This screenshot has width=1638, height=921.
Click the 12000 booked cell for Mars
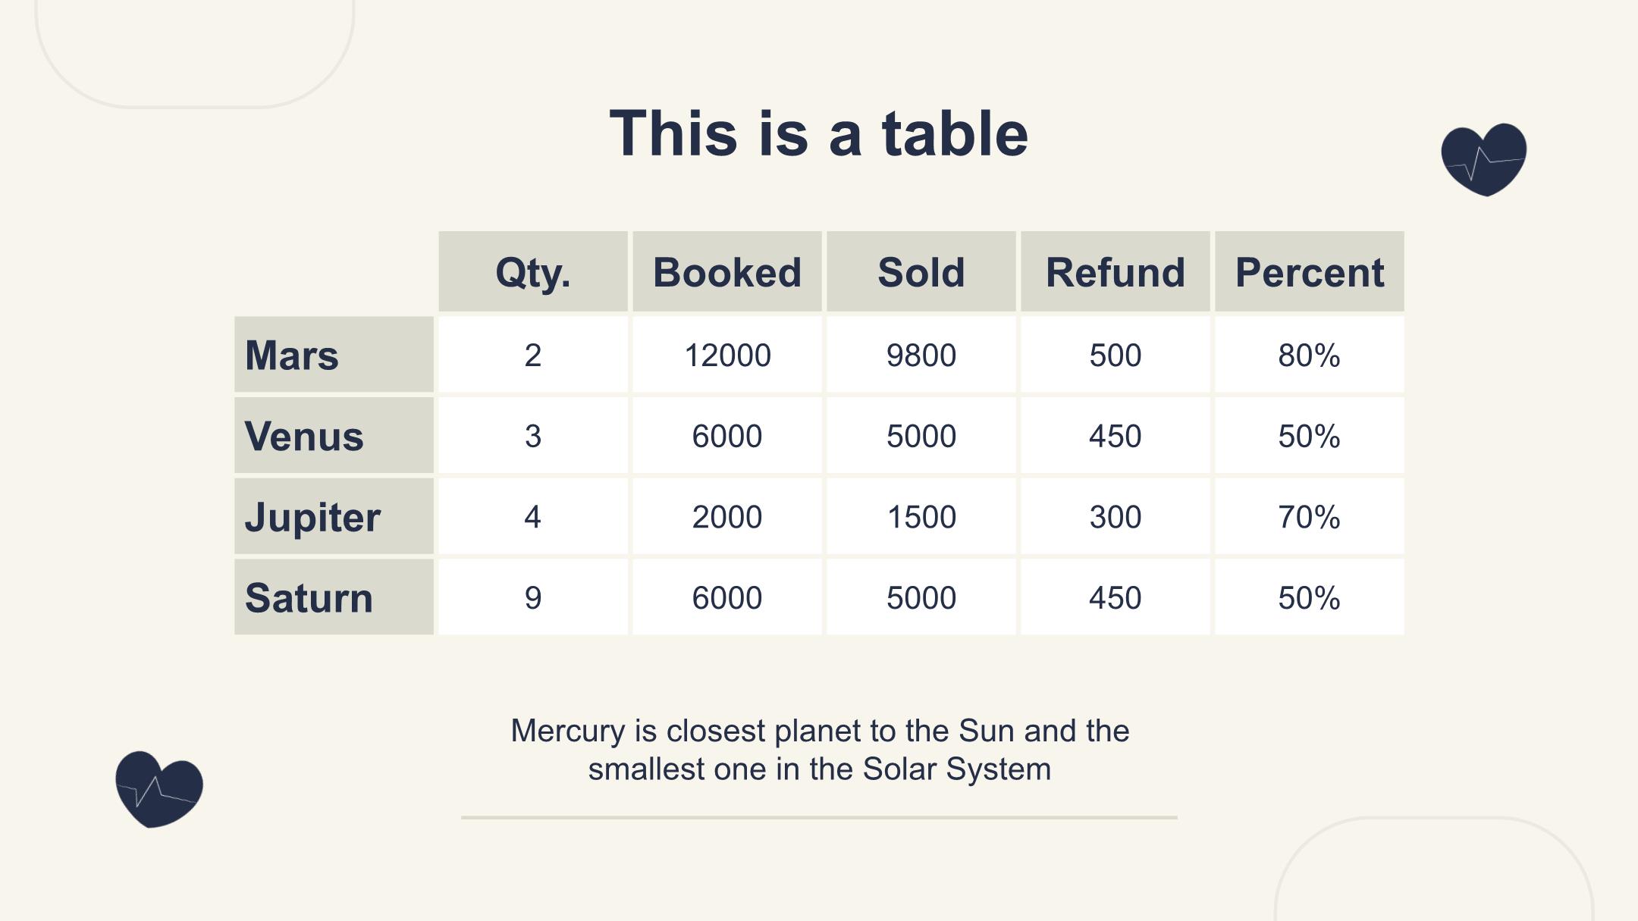727,355
